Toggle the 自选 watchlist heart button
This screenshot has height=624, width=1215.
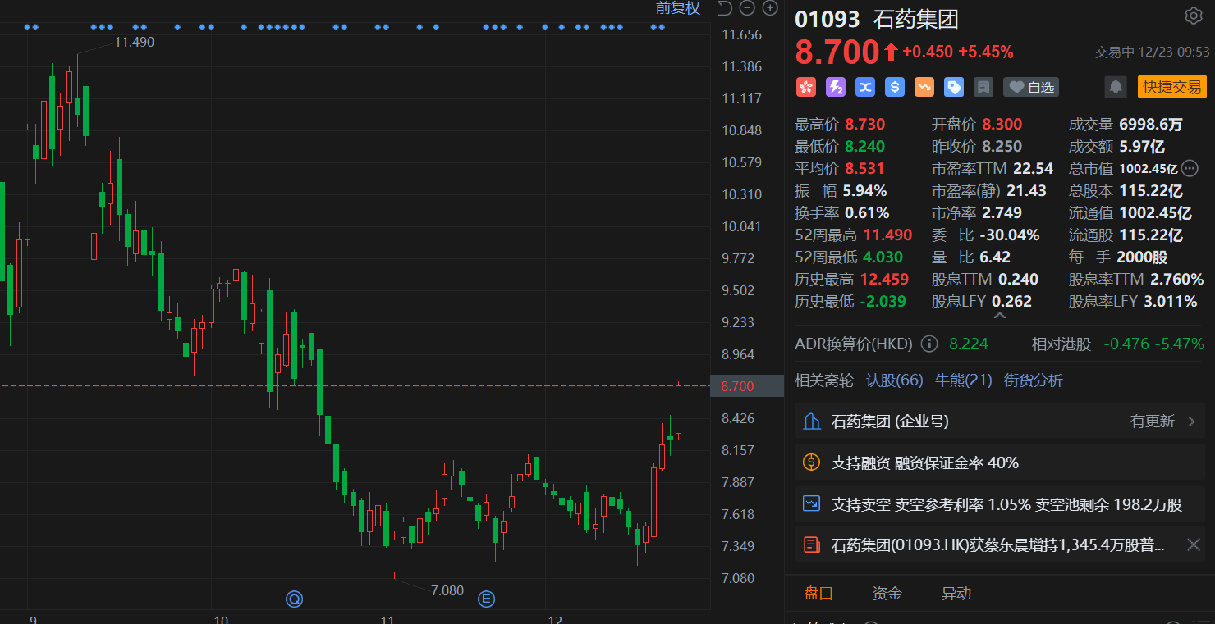click(x=1031, y=87)
